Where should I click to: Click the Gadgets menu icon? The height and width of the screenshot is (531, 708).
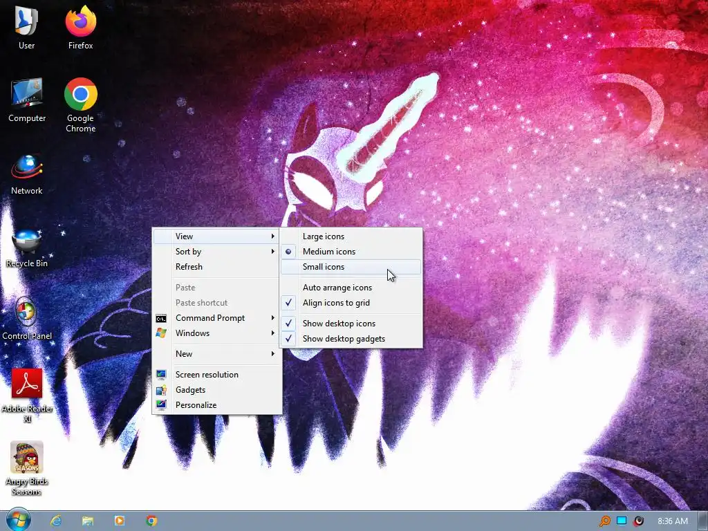point(160,390)
